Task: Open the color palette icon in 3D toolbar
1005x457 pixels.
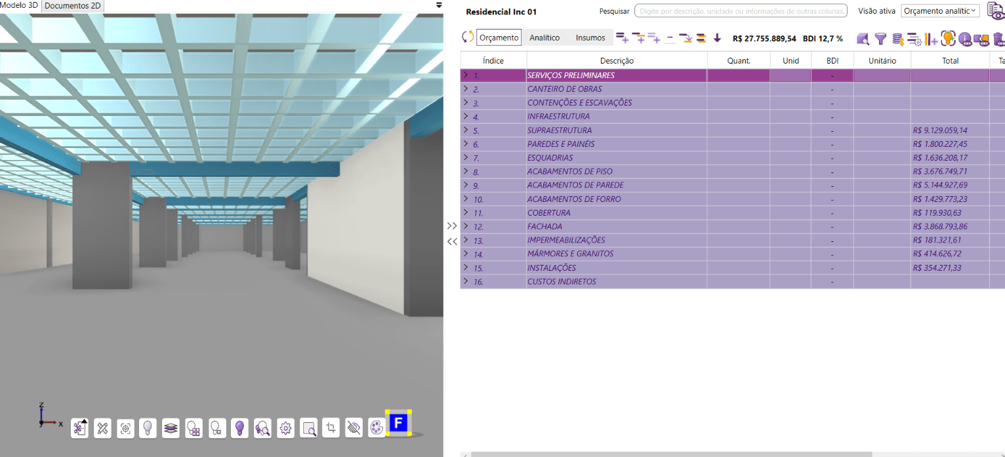Action: pyautogui.click(x=377, y=428)
